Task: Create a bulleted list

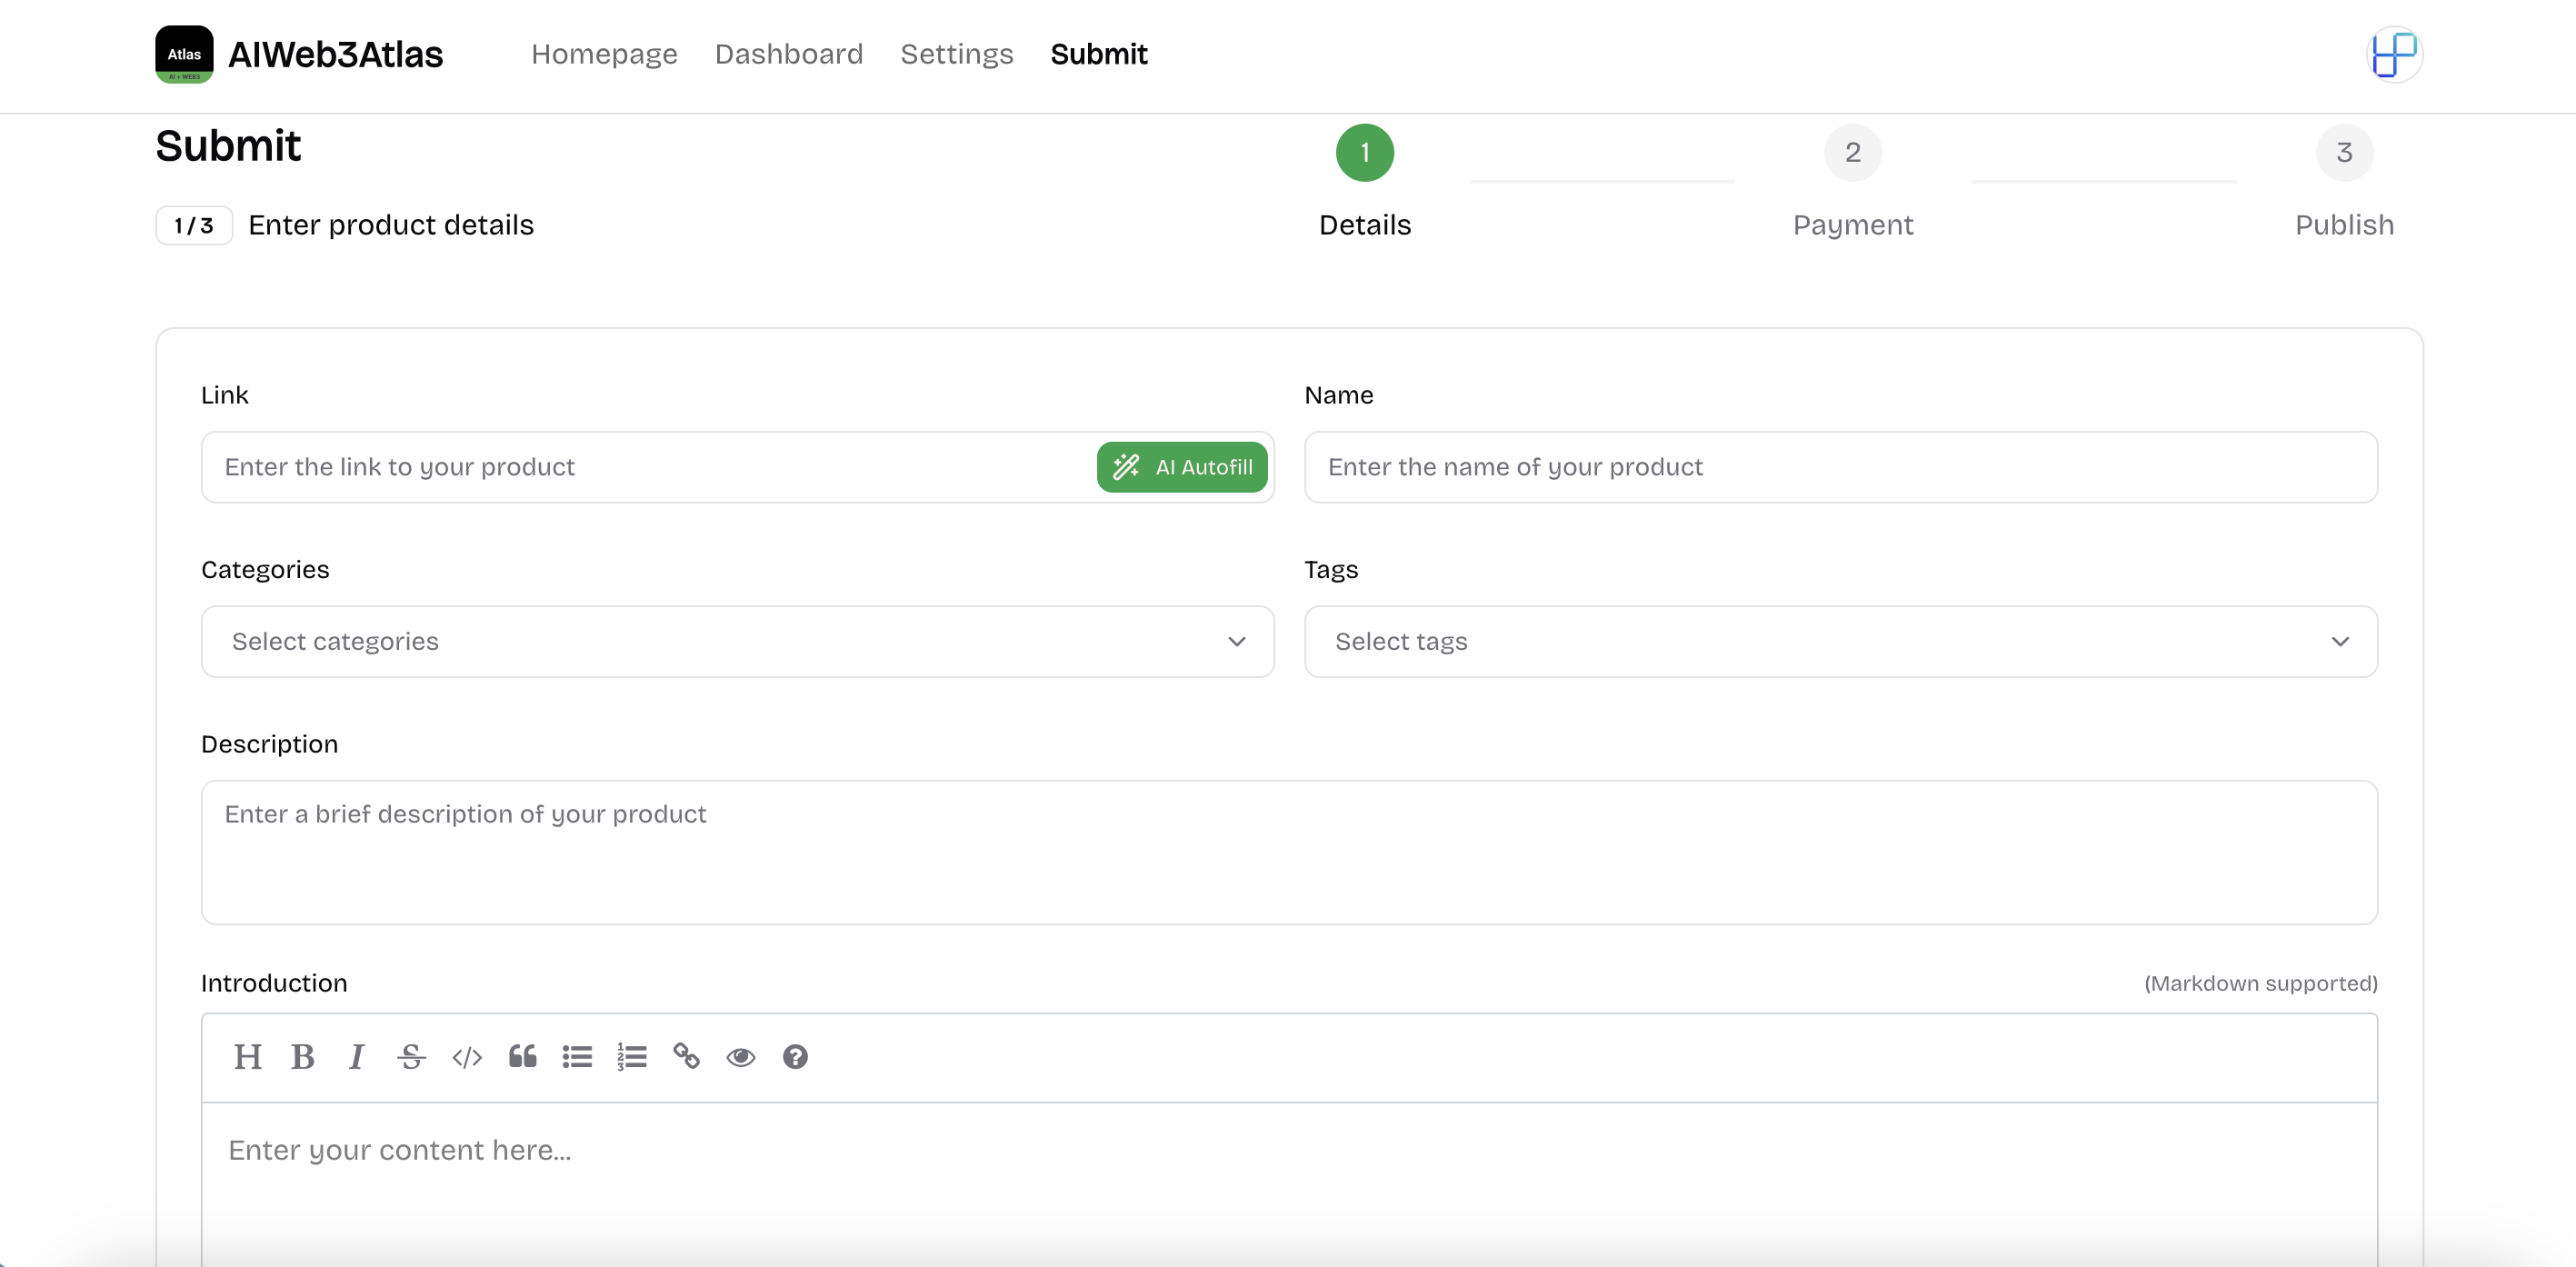Action: coord(577,1057)
